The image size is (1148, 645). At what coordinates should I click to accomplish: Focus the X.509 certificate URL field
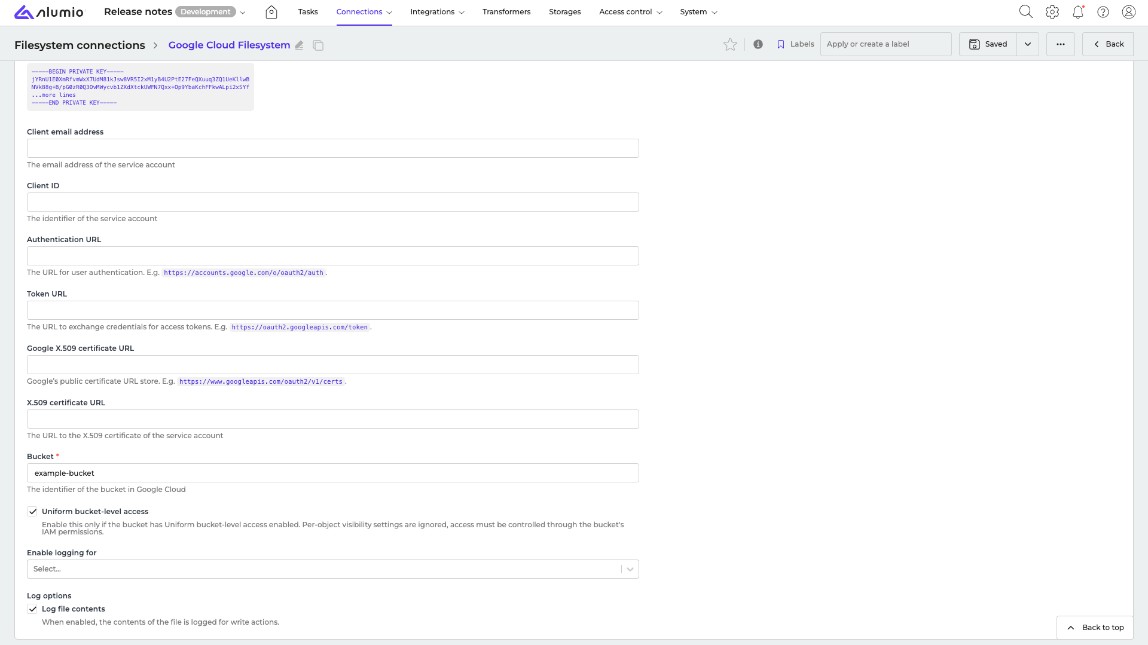click(333, 419)
